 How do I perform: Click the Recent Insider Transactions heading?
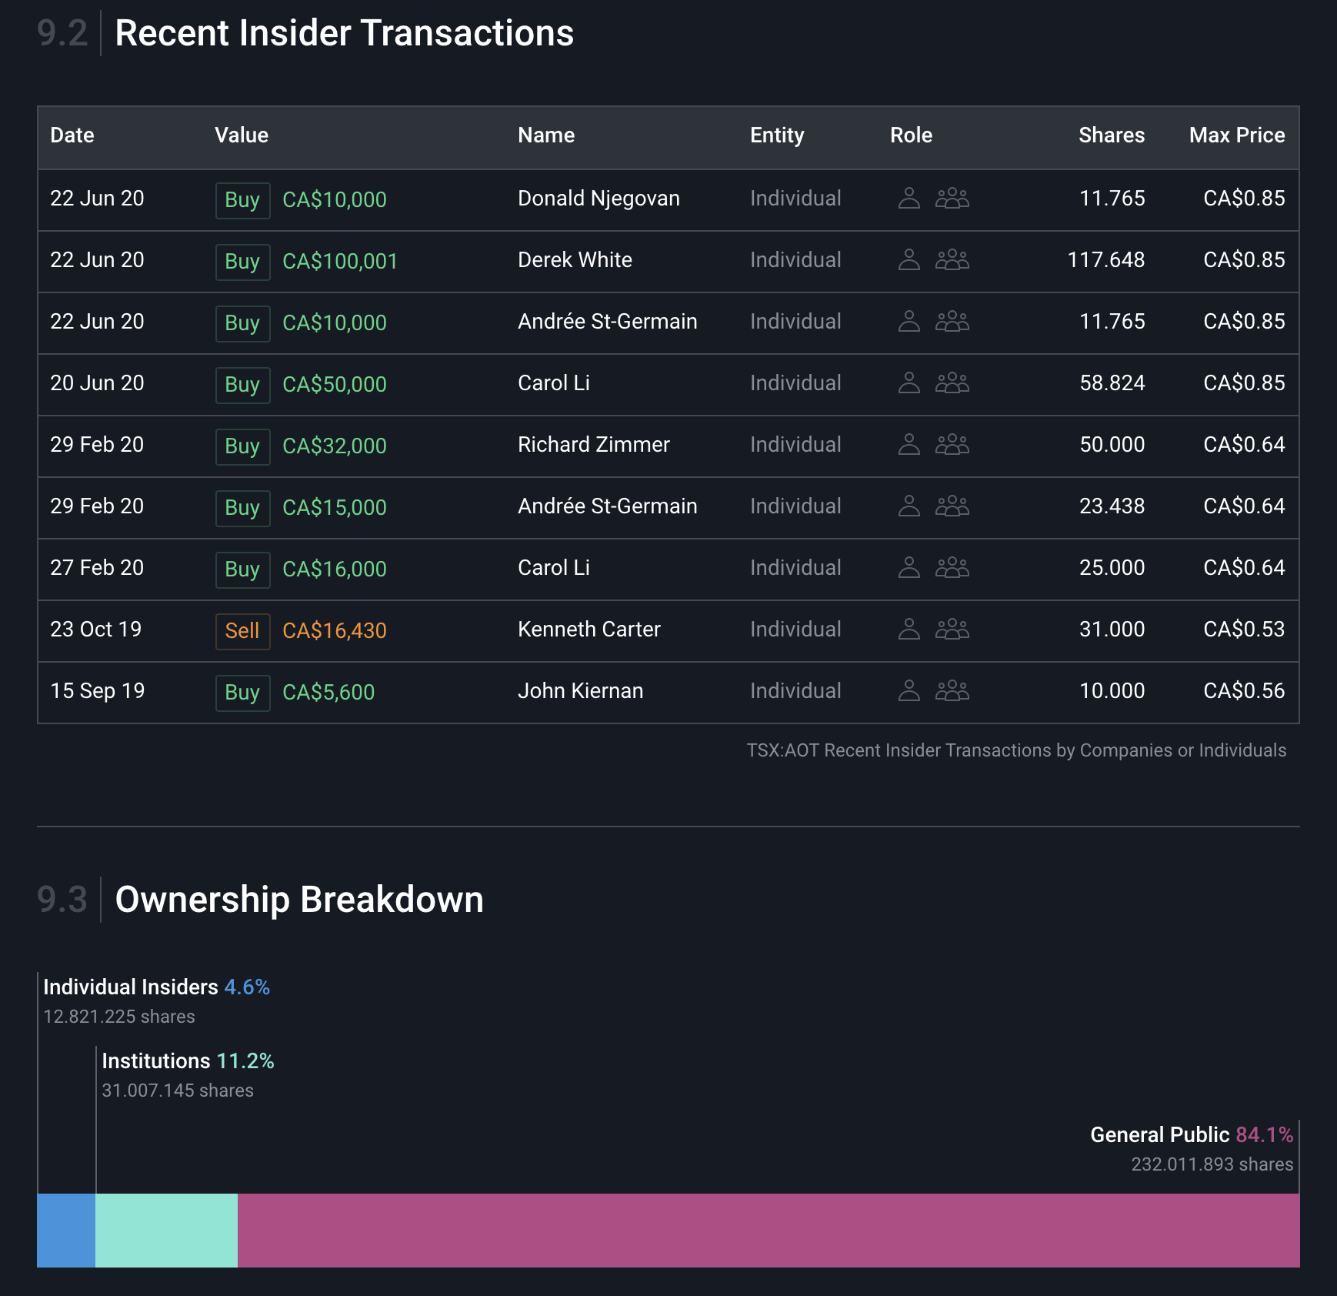click(345, 33)
